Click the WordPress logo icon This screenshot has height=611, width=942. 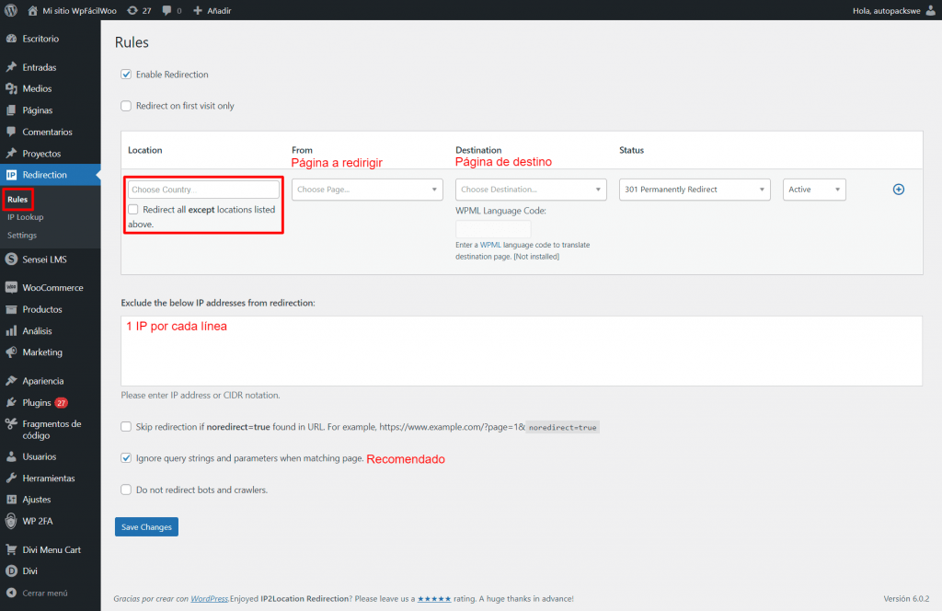(11, 10)
